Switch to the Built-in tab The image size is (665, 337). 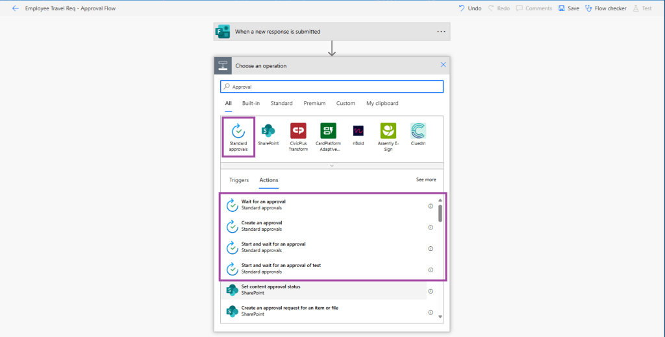(x=251, y=103)
